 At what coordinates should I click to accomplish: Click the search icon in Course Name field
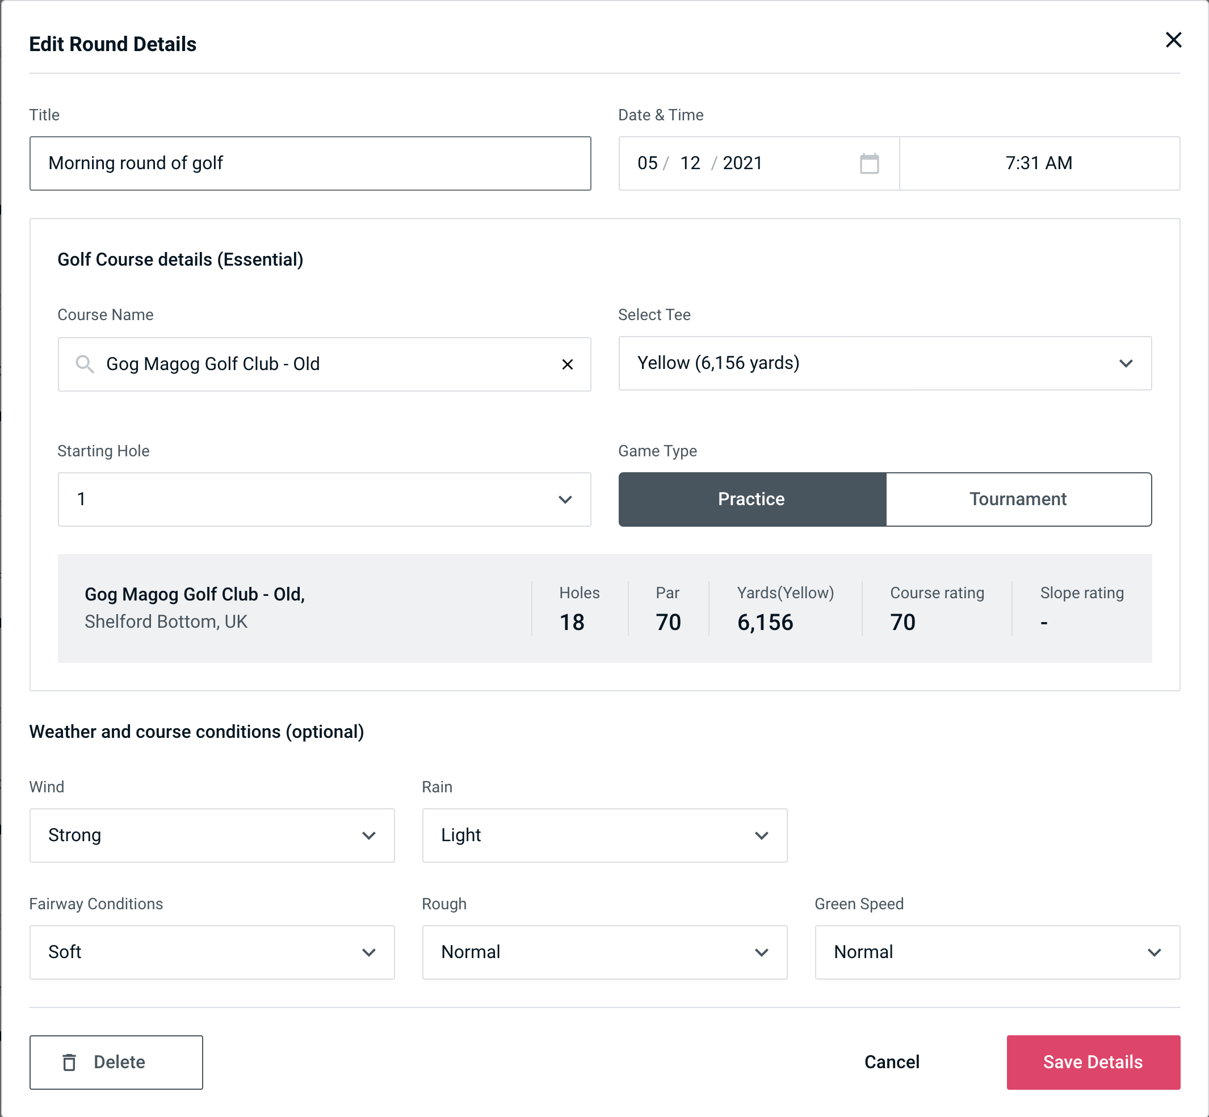84,364
